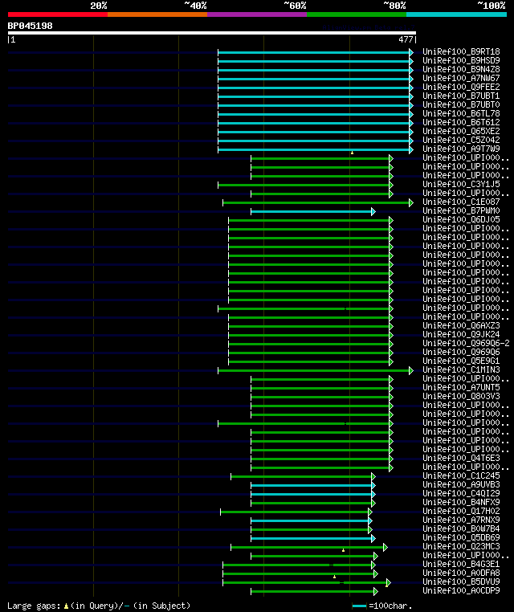Screen dimensions: 514x612
Task: Select the UniRef100_A9UVB3 label
Action: pos(461,484)
